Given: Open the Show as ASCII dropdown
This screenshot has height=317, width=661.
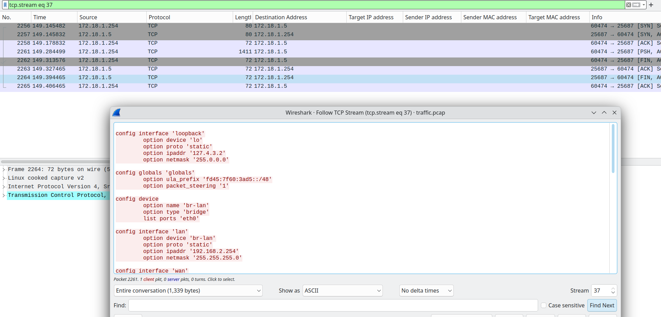Looking at the screenshot, I should tap(343, 290).
